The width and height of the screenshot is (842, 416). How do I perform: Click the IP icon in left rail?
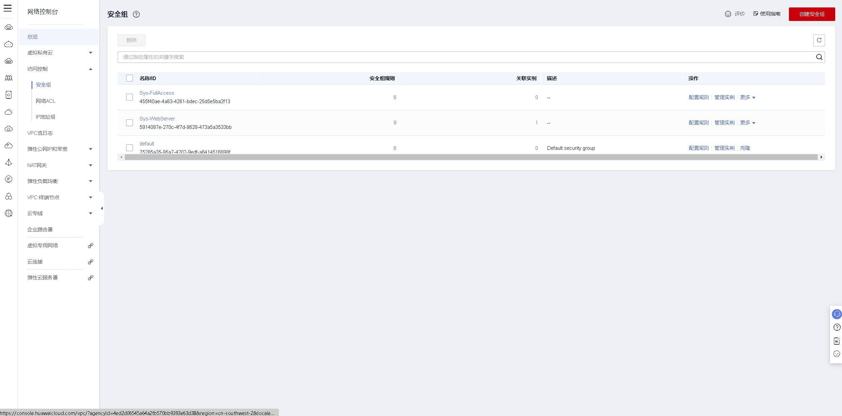9,179
